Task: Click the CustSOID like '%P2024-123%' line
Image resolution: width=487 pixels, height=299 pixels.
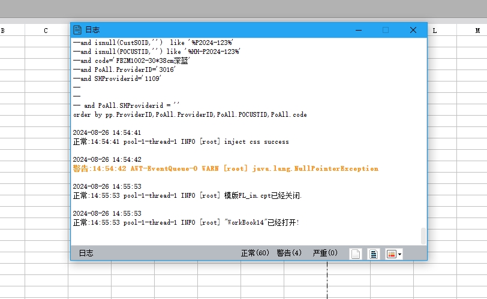Action: click(x=153, y=43)
